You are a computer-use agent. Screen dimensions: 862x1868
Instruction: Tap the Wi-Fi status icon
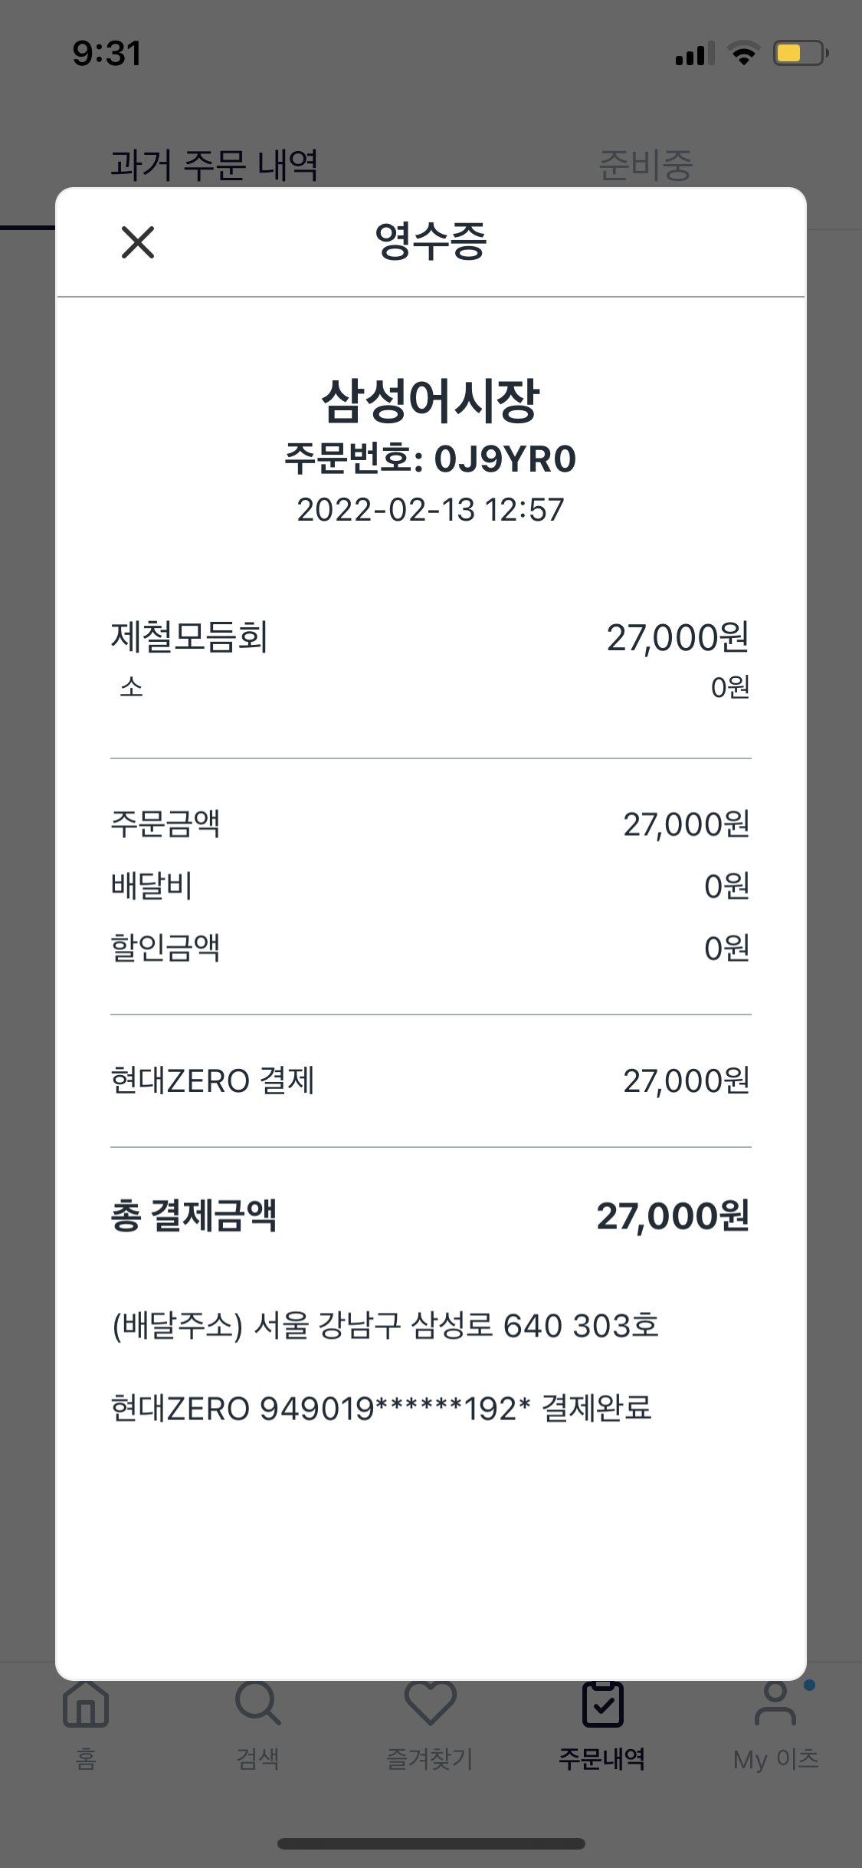[x=742, y=54]
